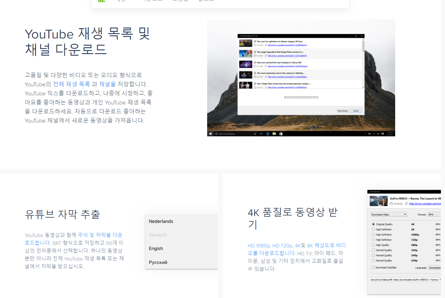Click GoPro HERO5 video thumbnail
The height and width of the screenshot is (298, 445).
click(379, 201)
